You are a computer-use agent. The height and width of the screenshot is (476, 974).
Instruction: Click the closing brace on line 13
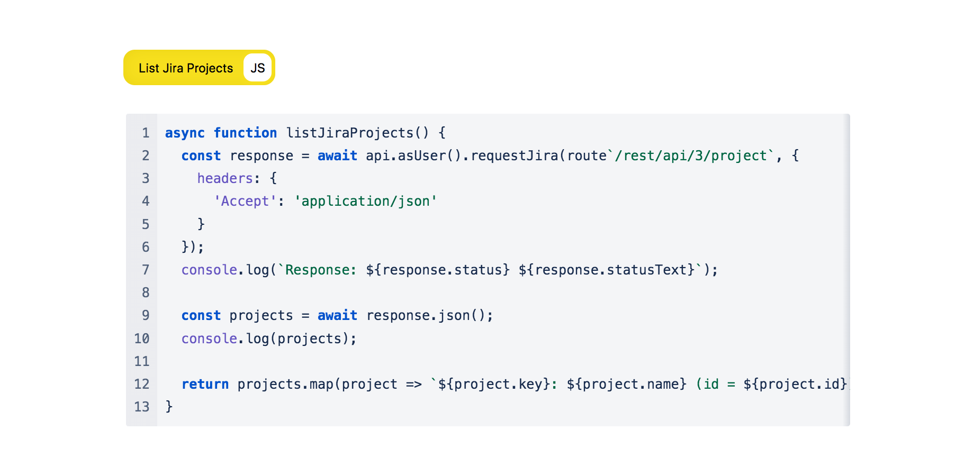click(x=169, y=407)
